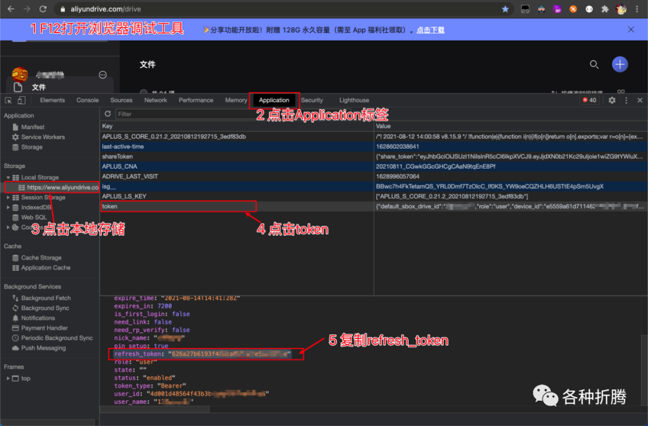The image size is (648, 426).
Task: Close the DevTools panel
Action: [x=640, y=100]
